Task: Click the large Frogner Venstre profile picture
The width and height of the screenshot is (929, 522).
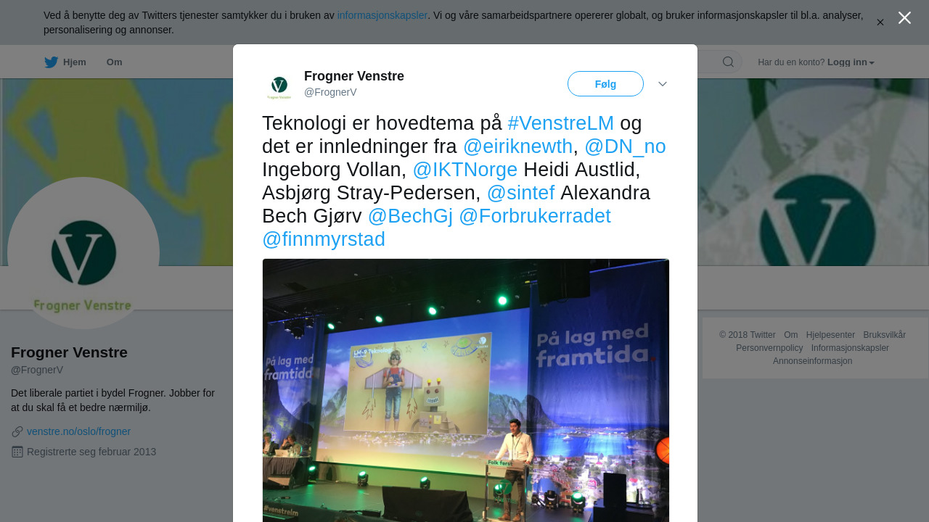Action: point(83,253)
